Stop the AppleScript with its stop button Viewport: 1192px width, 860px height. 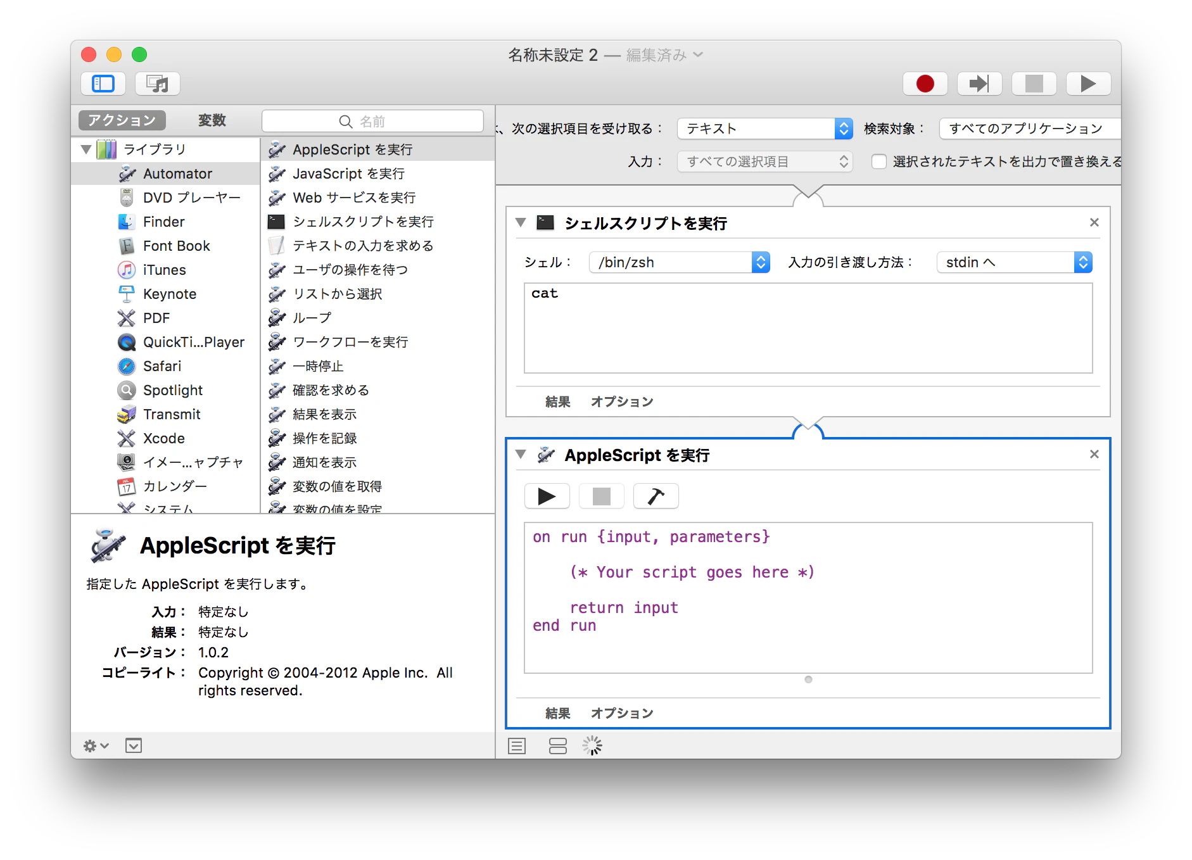pos(602,496)
